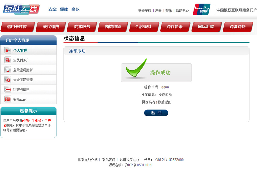Select 登录密码更新 in the sidebar

coord(28,70)
